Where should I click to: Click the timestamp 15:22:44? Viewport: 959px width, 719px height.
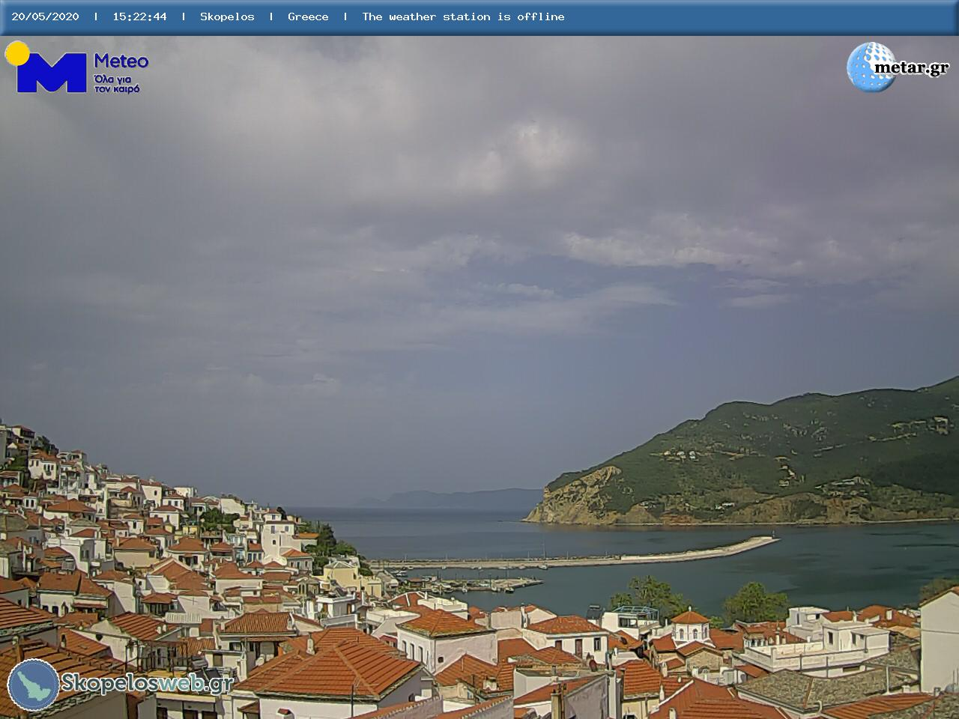139,16
